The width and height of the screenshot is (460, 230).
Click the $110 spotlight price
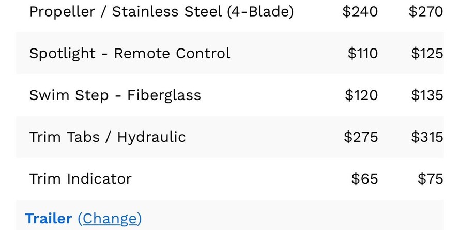click(362, 53)
